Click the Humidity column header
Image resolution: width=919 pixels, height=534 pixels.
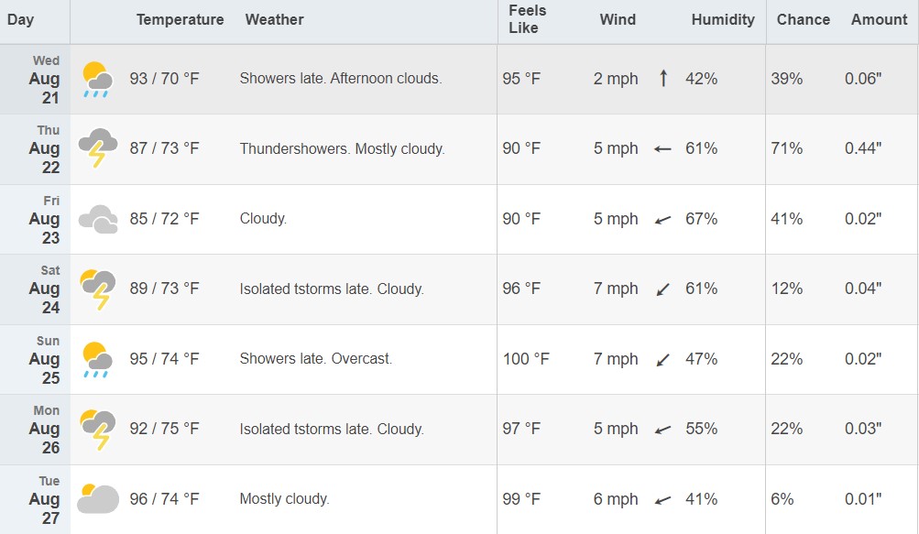(723, 20)
